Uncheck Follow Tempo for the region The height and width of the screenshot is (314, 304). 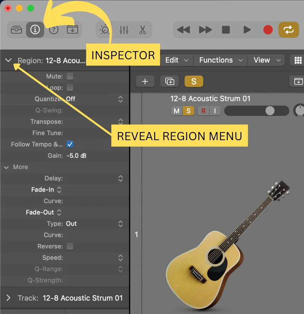pos(70,144)
